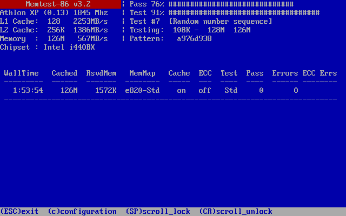Screen dimensions: 346x216
Task: Click the Cached column header
Action: 64,73
